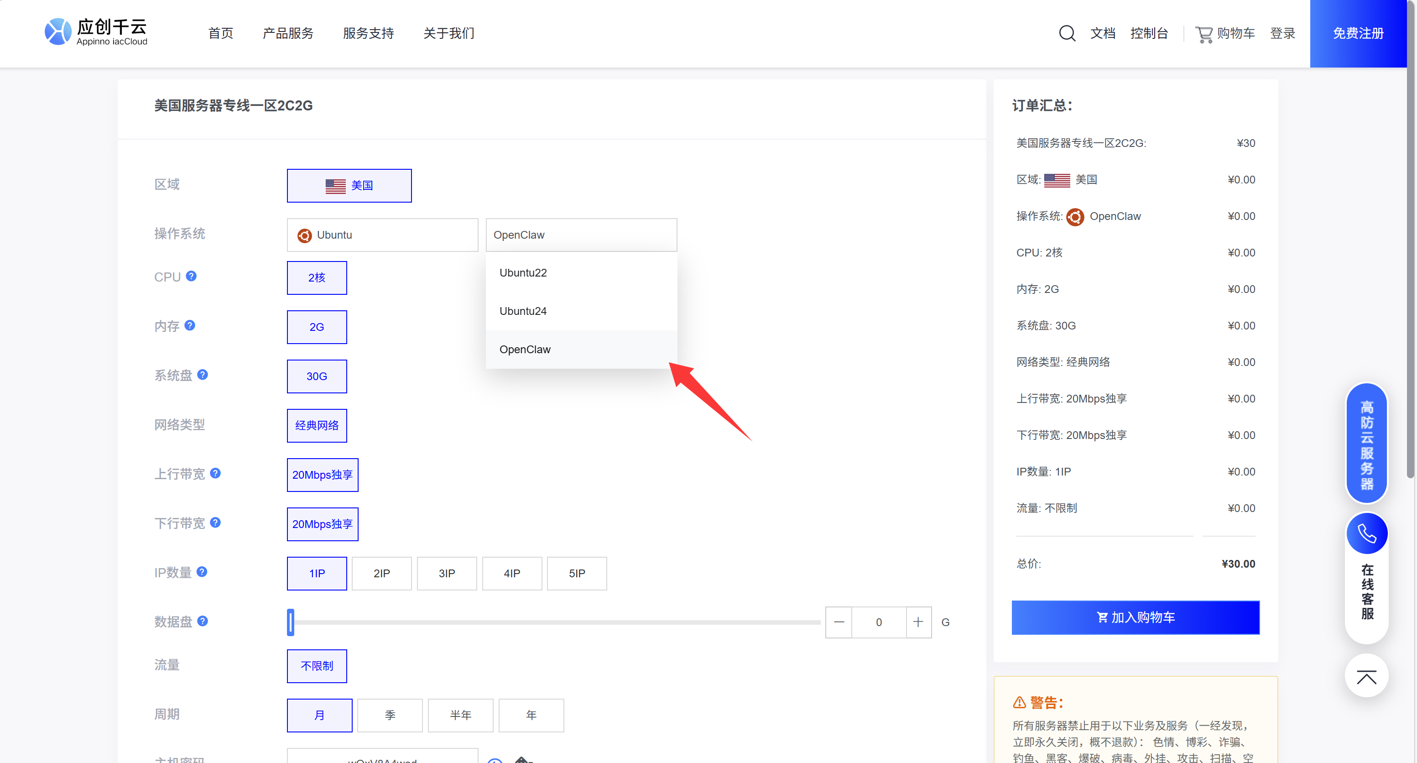Click the 免费注册 button

coord(1358,34)
